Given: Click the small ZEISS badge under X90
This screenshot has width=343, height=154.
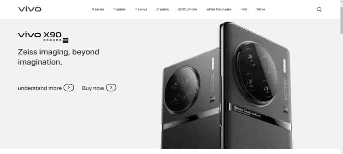Looking at the screenshot, I should point(66,41).
